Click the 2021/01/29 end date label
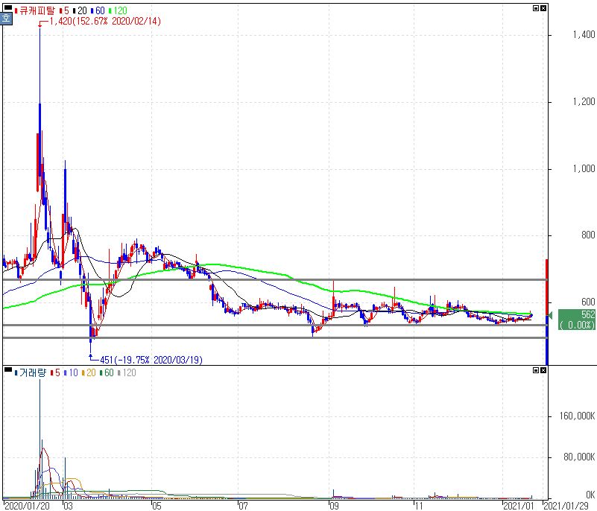597x511 pixels. 566,506
